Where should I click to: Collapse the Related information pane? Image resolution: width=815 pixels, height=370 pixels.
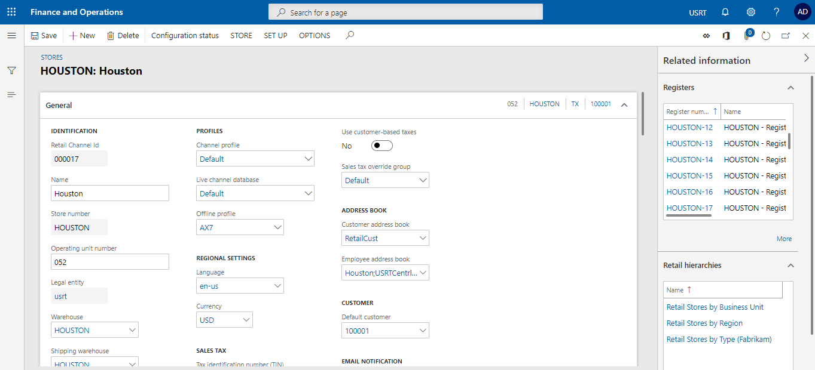tap(806, 58)
